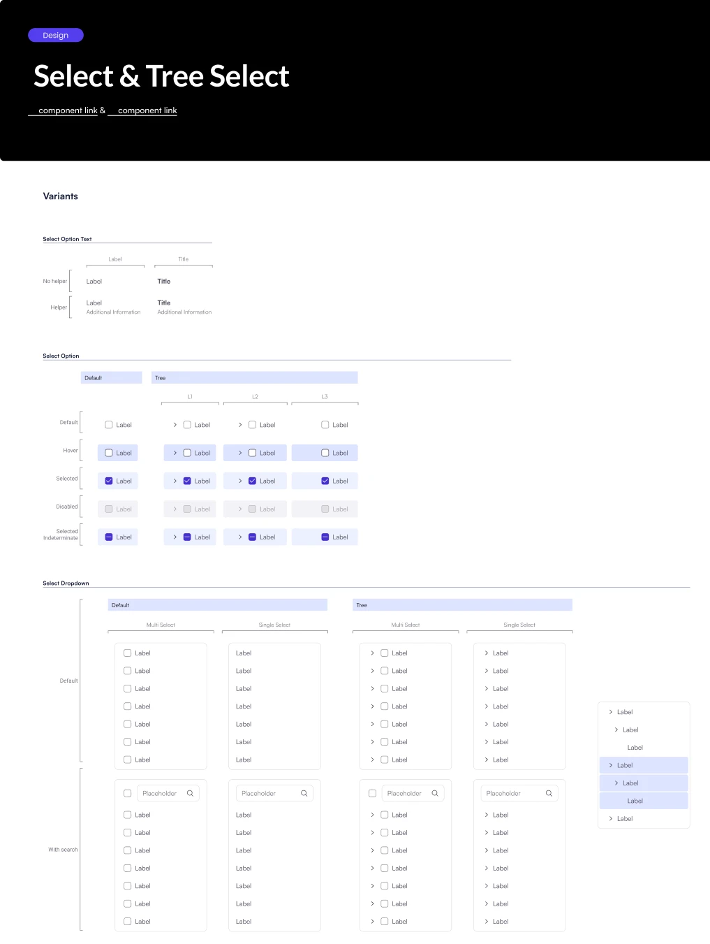Image resolution: width=710 pixels, height=944 pixels.
Task: Expand the Hover-state L2 option chevron
Action: [x=240, y=453]
